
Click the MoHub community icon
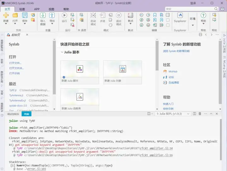click(x=165, y=71)
